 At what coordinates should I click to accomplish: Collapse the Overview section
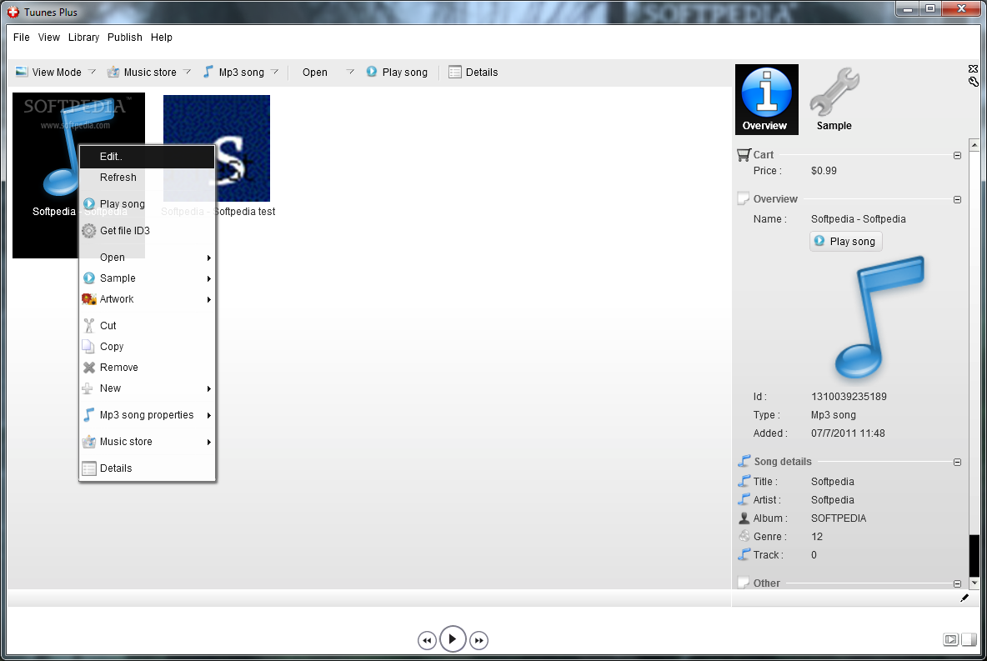pos(958,199)
